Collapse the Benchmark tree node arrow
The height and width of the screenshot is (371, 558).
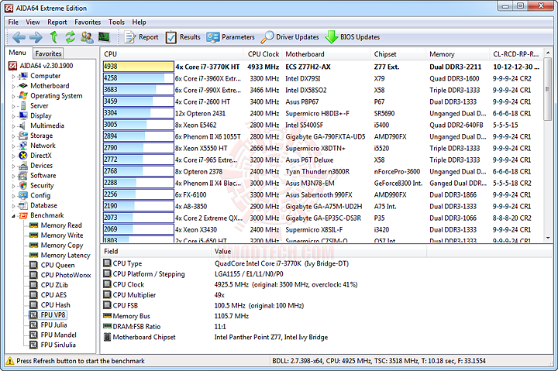tap(13, 215)
